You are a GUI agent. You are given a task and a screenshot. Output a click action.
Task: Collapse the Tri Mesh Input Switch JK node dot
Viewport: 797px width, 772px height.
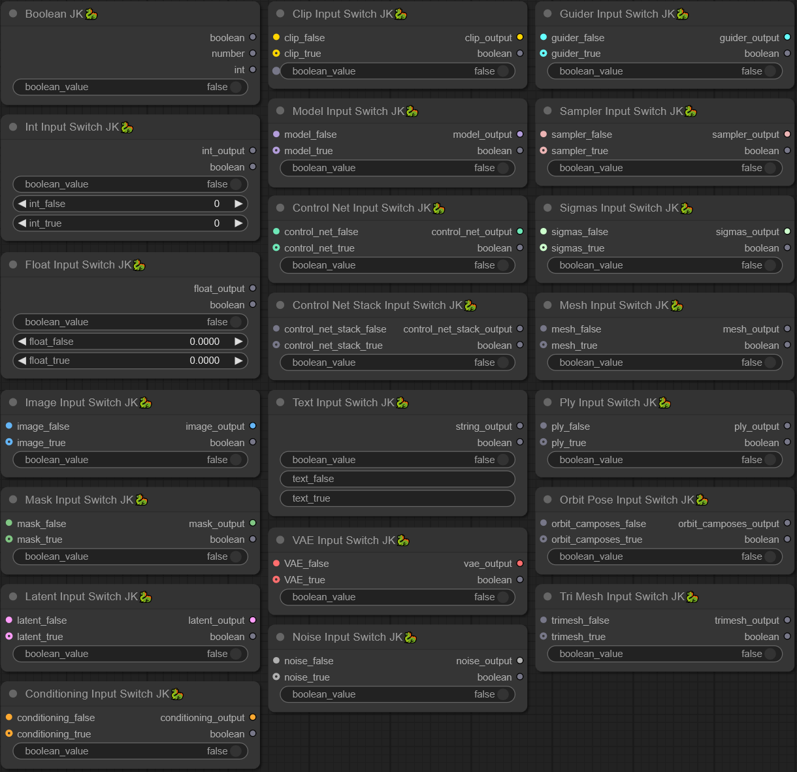(x=547, y=596)
